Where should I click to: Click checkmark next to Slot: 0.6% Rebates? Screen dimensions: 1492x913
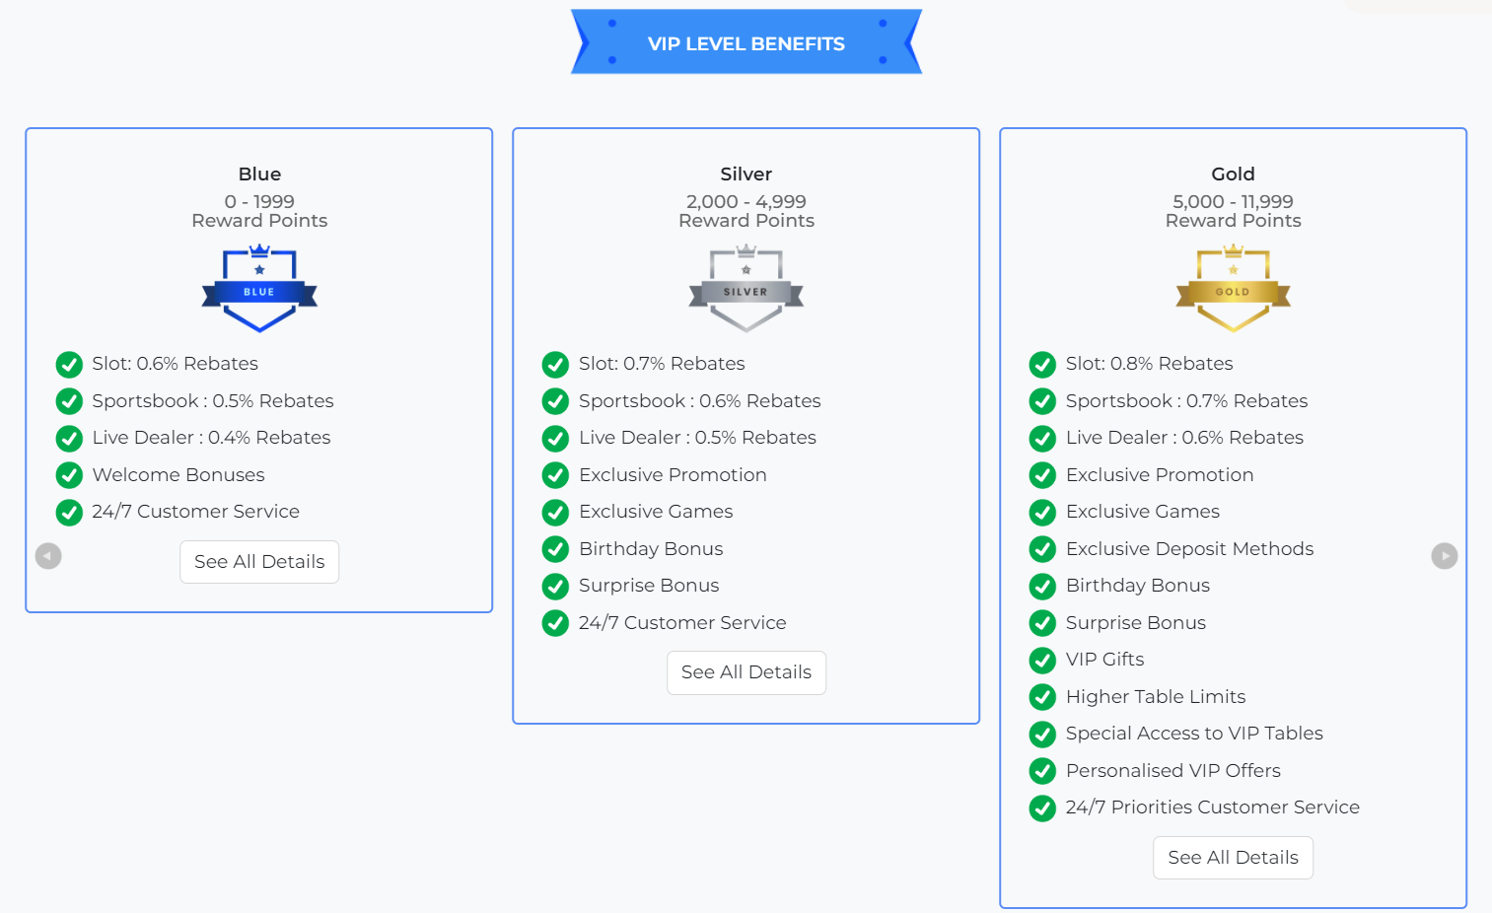coord(69,365)
